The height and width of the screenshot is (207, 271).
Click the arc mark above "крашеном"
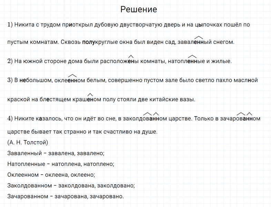pyautogui.click(x=90, y=94)
